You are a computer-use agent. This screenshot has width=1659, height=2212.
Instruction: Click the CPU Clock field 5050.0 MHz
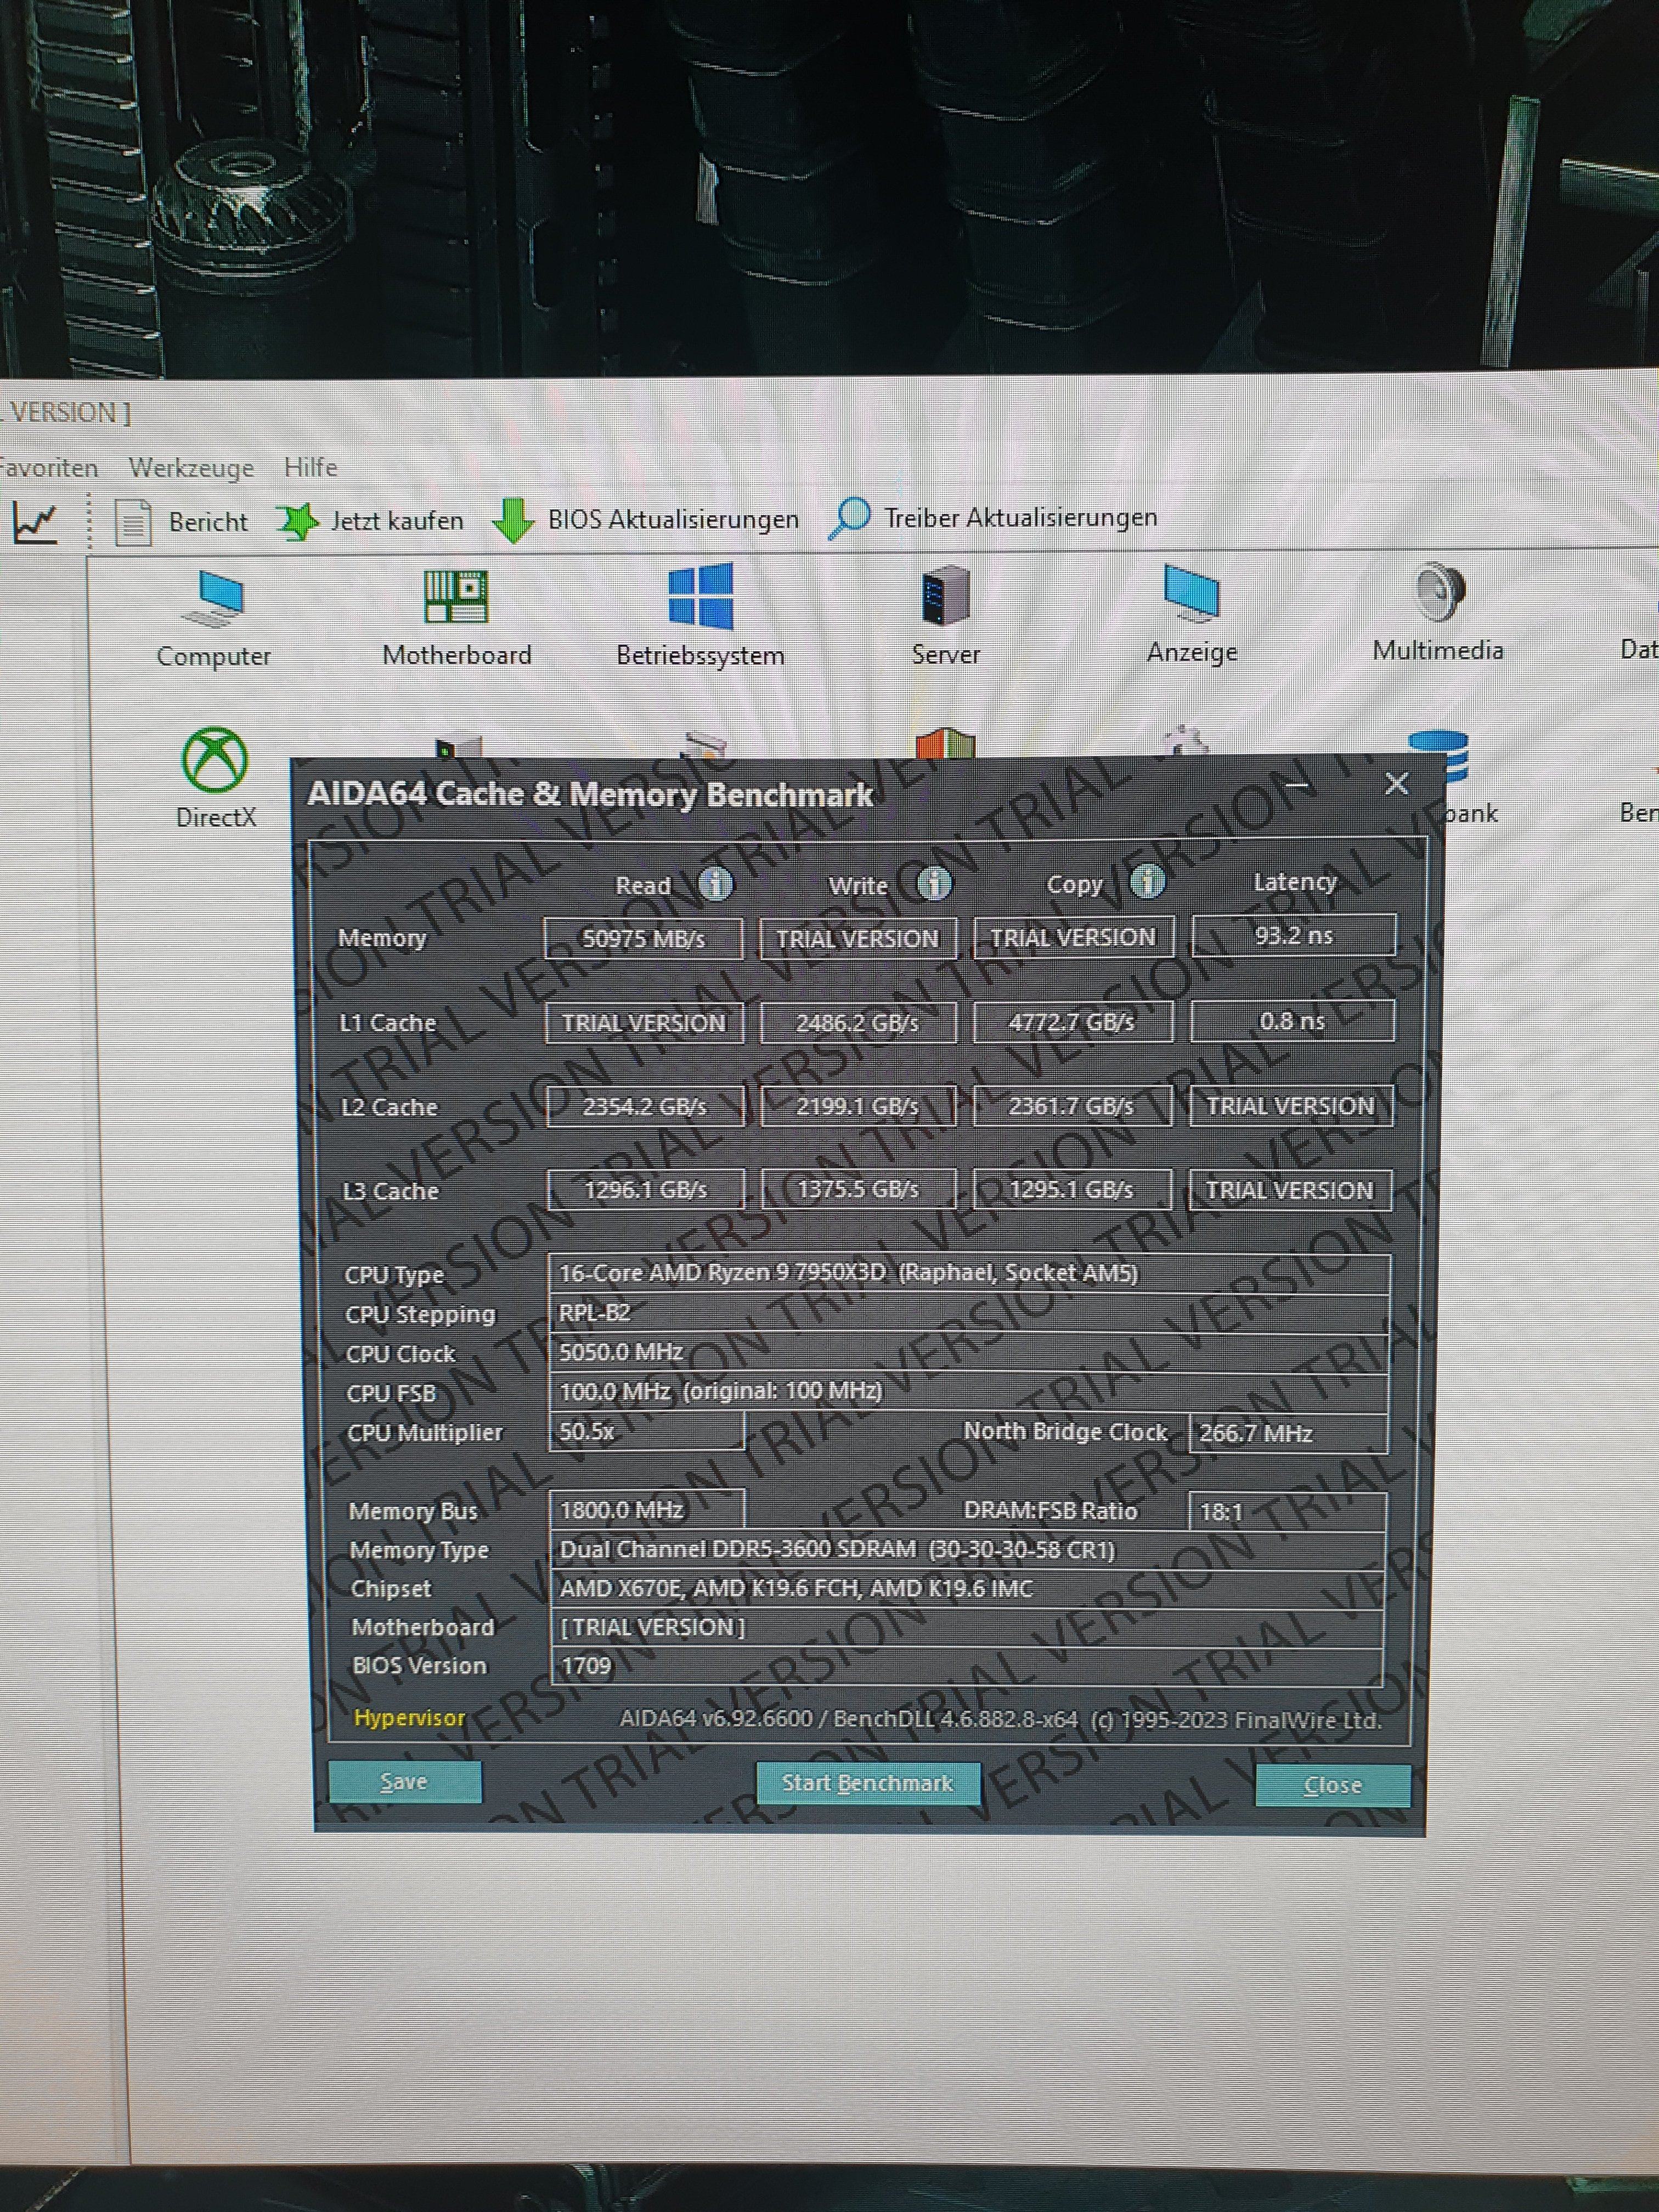(969, 1352)
